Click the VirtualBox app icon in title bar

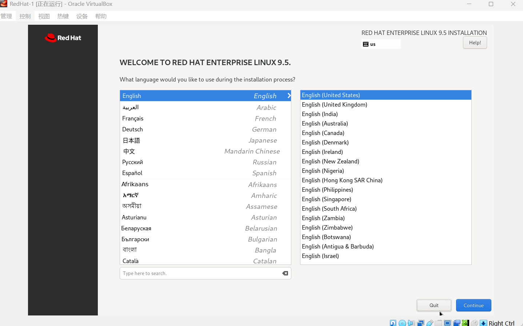coord(4,4)
